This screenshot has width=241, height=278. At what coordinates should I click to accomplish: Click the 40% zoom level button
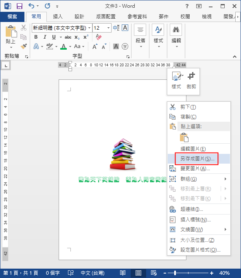click(x=224, y=273)
